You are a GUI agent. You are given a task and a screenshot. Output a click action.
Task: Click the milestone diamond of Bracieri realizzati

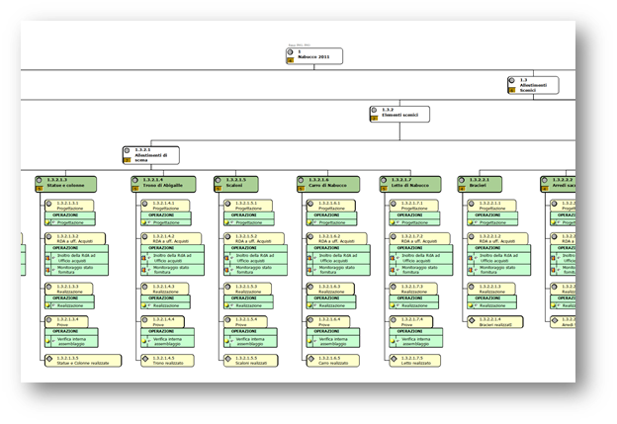tap(471, 321)
